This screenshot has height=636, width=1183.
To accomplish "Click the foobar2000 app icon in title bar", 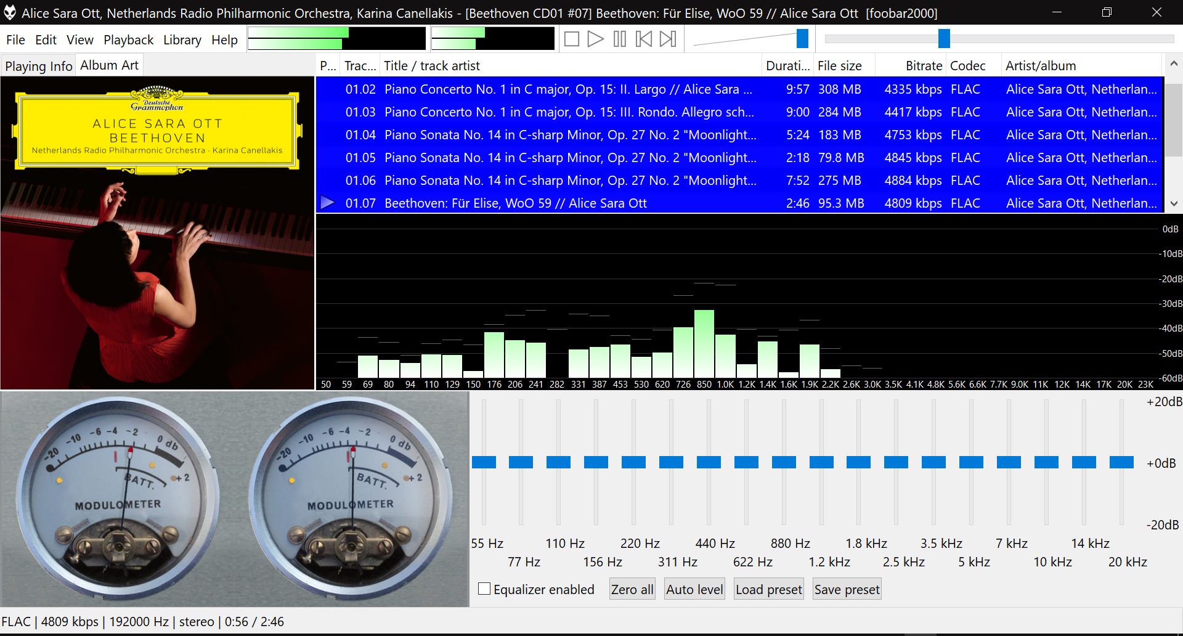I will click(x=10, y=13).
